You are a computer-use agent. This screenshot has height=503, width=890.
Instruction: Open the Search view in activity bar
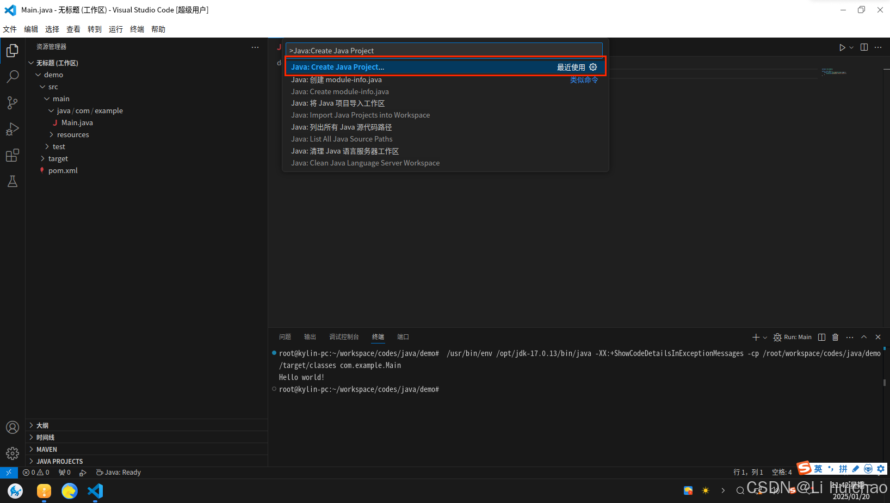(x=13, y=77)
